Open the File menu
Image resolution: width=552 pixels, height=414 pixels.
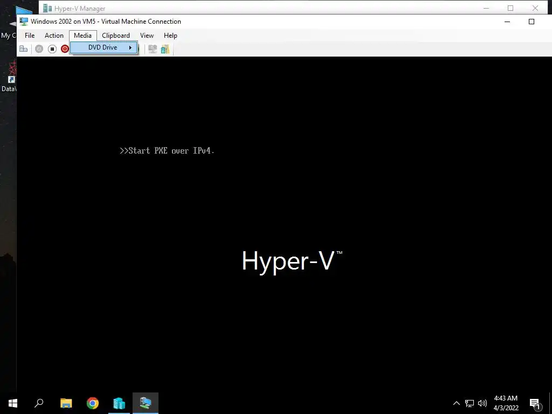click(x=30, y=36)
